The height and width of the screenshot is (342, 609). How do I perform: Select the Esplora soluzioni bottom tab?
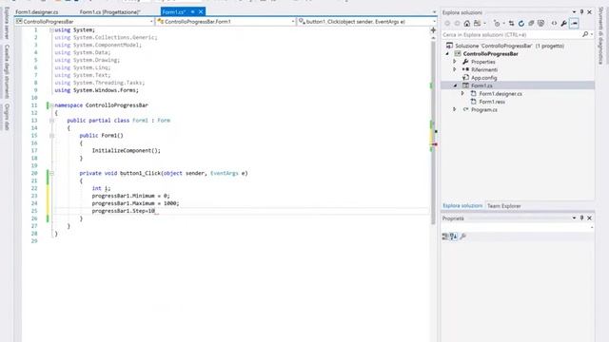point(462,206)
